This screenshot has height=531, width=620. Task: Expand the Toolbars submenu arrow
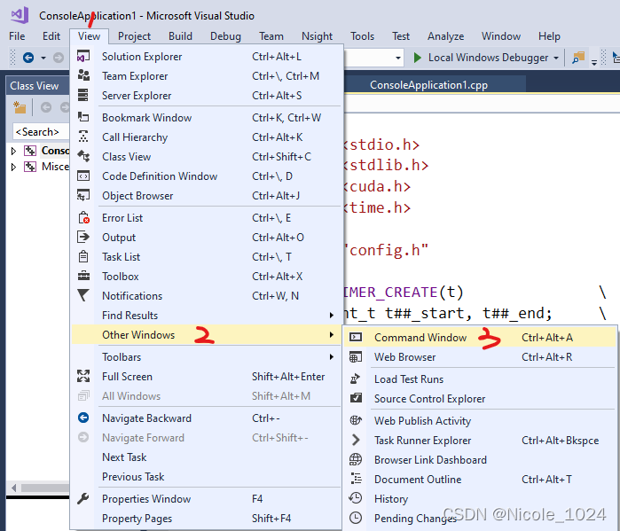[332, 356]
